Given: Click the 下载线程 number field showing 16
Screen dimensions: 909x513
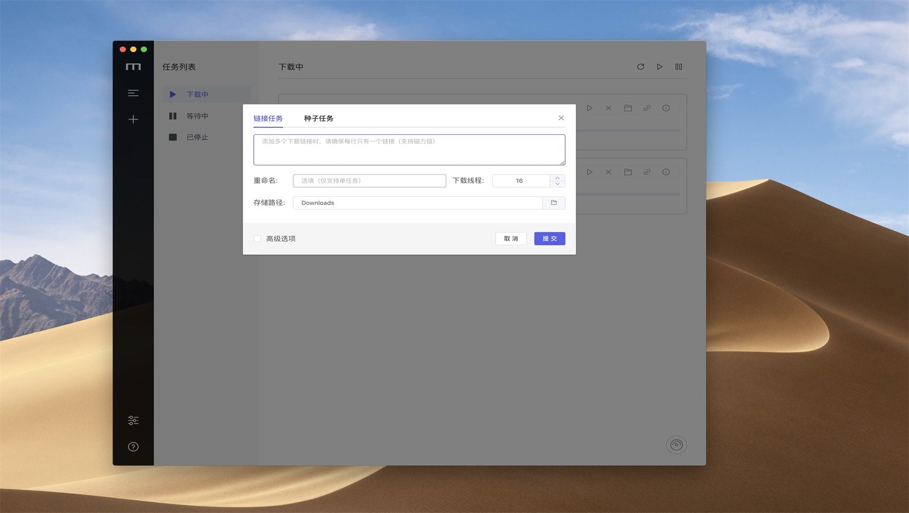Looking at the screenshot, I should click(521, 181).
